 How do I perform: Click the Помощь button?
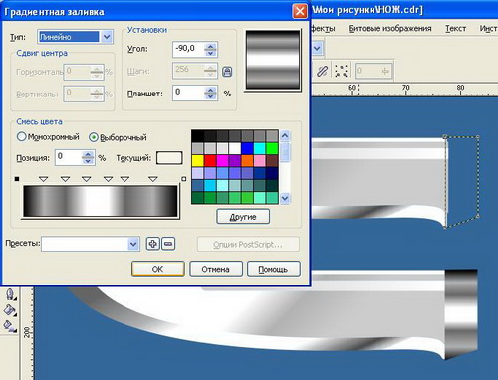pos(274,269)
